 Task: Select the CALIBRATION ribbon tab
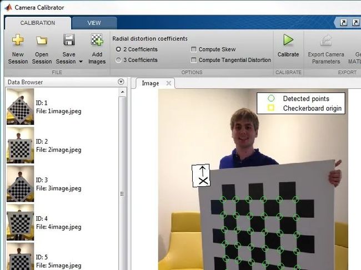[x=37, y=23]
